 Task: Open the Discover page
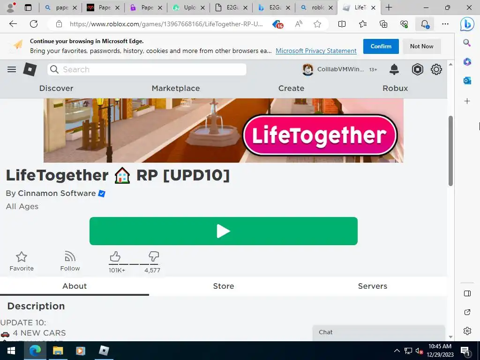coord(56,88)
